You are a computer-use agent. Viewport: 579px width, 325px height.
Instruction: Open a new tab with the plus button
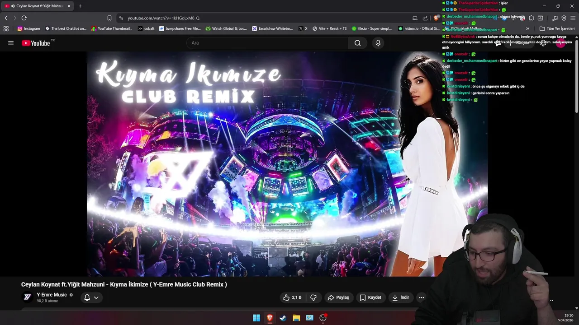point(80,6)
